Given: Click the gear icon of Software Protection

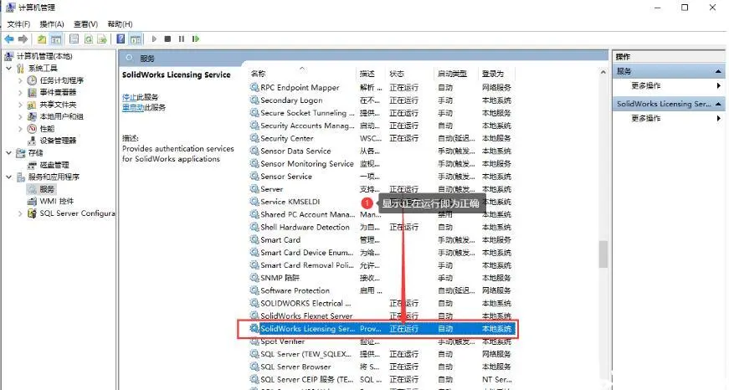Looking at the screenshot, I should click(254, 290).
